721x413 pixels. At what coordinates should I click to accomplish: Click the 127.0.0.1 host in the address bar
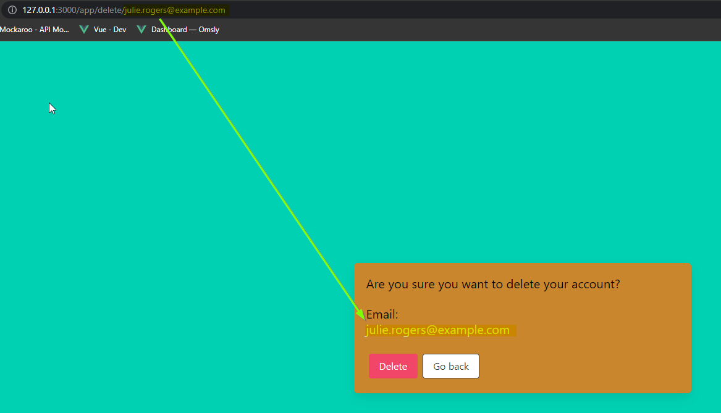point(39,10)
